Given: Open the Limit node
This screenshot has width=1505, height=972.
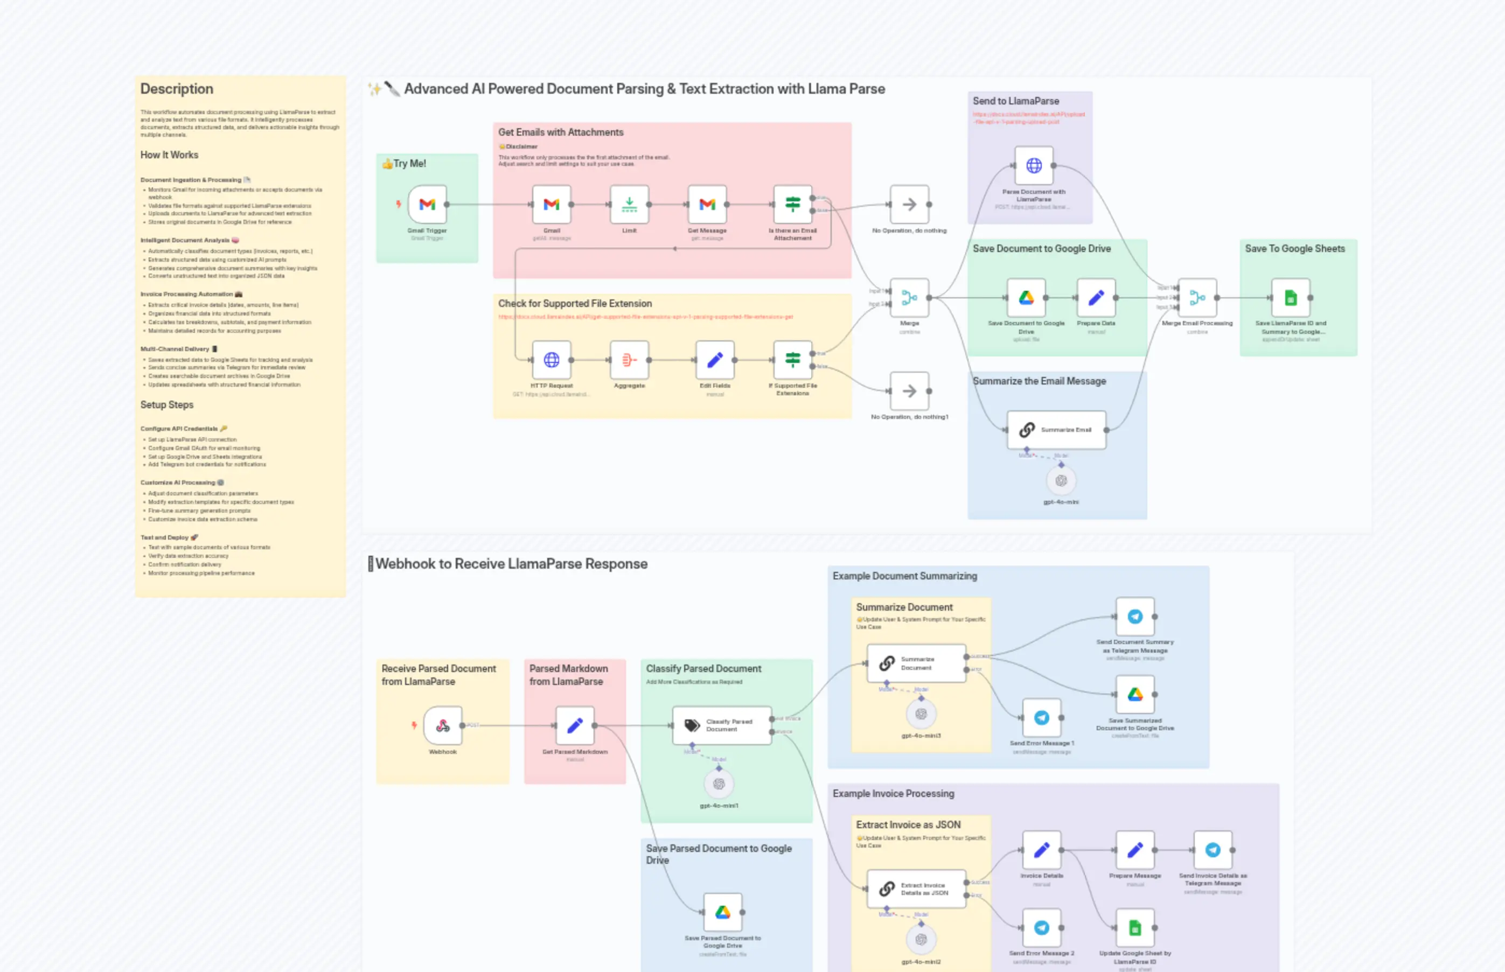Looking at the screenshot, I should (629, 204).
